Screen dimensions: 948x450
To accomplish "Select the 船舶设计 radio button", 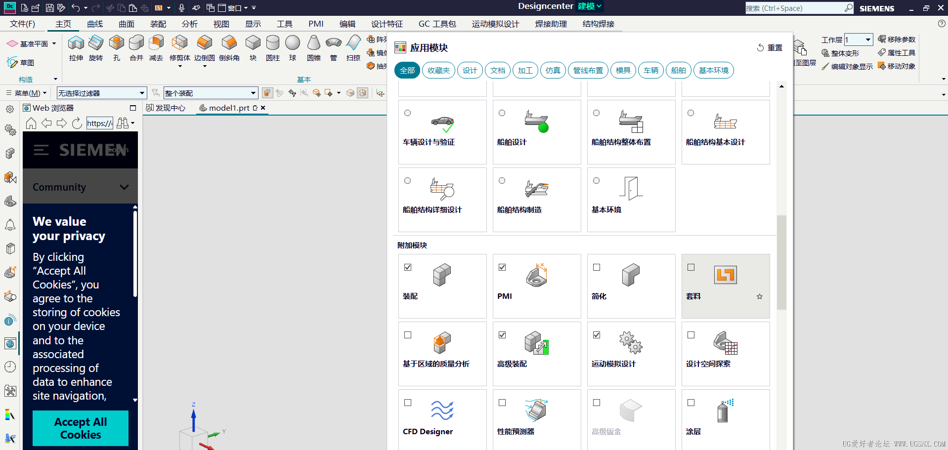I will click(502, 113).
